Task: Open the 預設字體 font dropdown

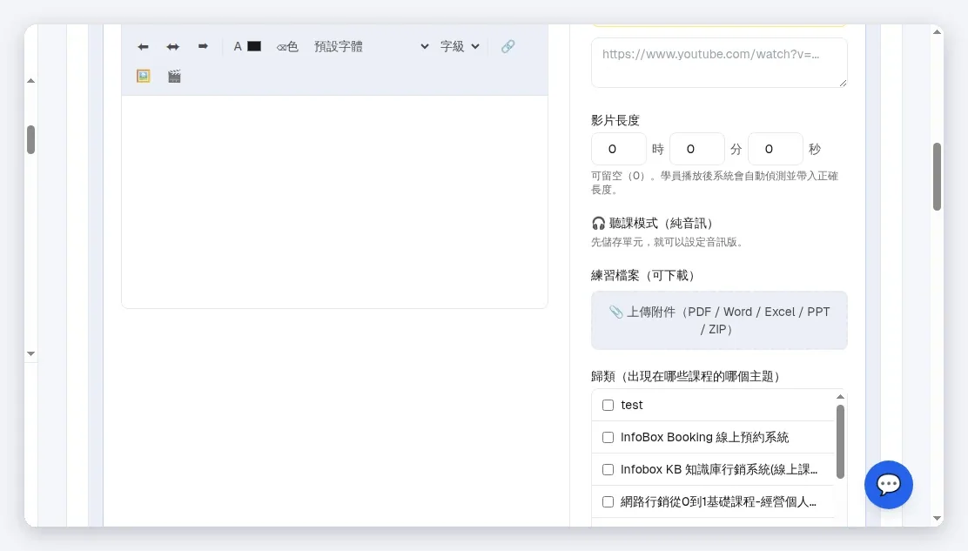Action: click(x=371, y=47)
